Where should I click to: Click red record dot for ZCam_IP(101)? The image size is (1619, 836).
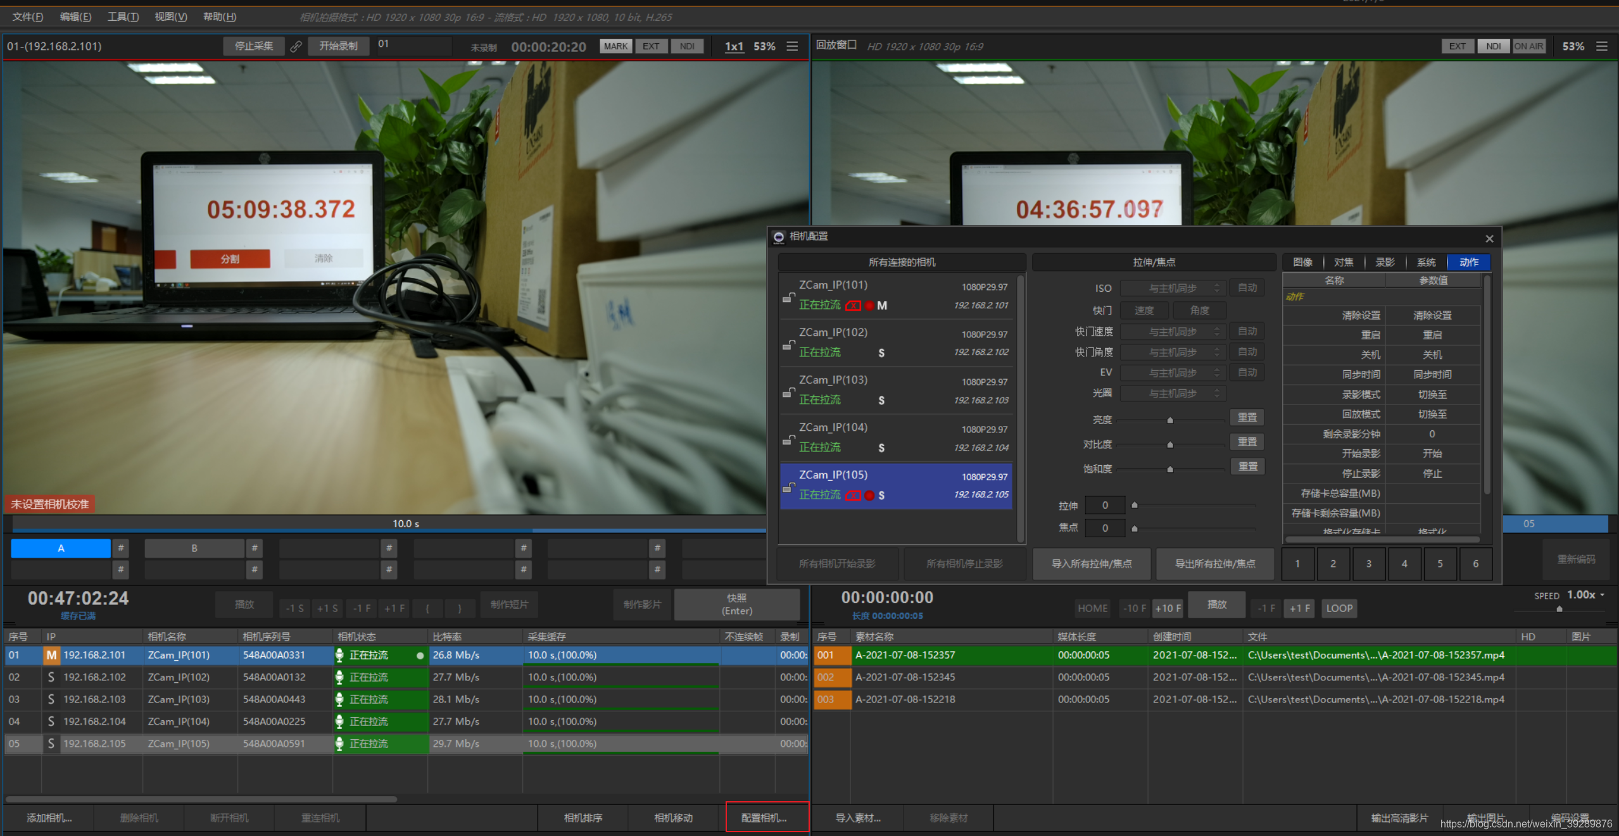tap(870, 306)
